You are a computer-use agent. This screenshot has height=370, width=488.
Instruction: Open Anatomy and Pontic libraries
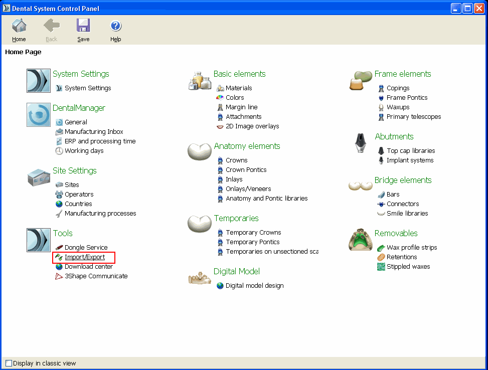[267, 199]
